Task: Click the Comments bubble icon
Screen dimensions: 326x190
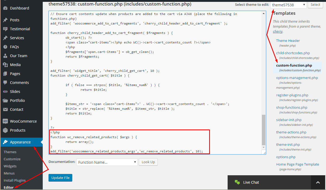Action: [x=5, y=83]
